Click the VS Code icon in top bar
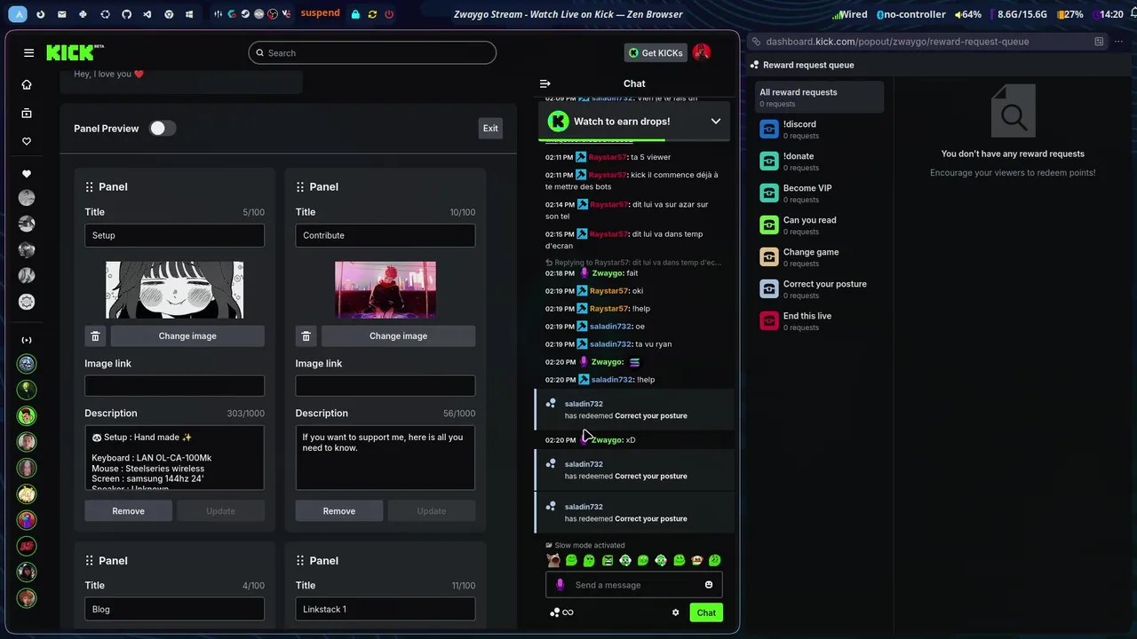Screen dimensions: 1137x639 [147, 14]
